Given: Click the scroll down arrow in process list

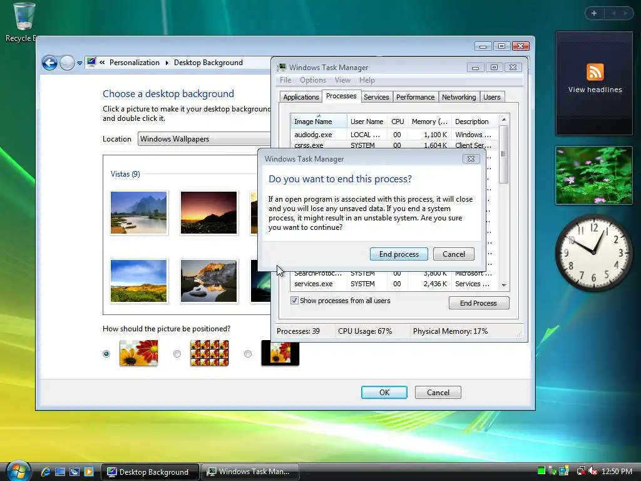Looking at the screenshot, I should coord(504,285).
